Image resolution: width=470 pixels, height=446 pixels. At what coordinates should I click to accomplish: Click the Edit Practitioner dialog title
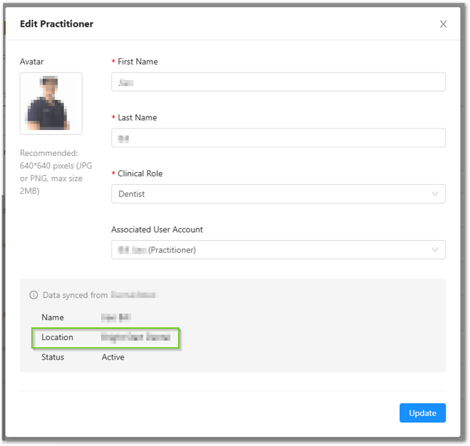[57, 24]
